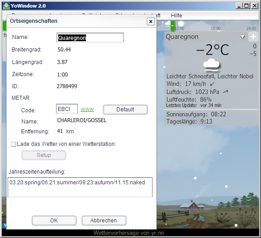This screenshot has width=261, height=238.
Task: Click the METAR Code field EBCI
Action: tap(67, 109)
